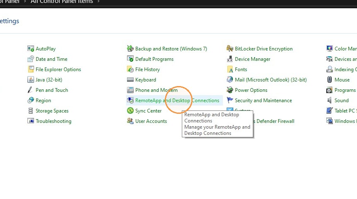
Task: Click the Color Management monitor icon
Action: [330, 48]
